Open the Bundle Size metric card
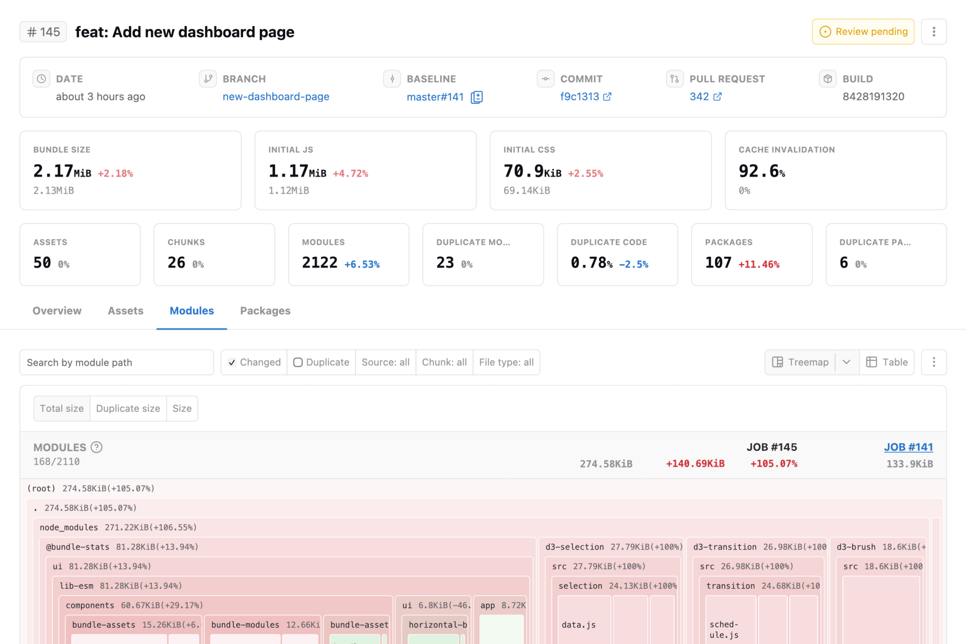 coord(130,171)
